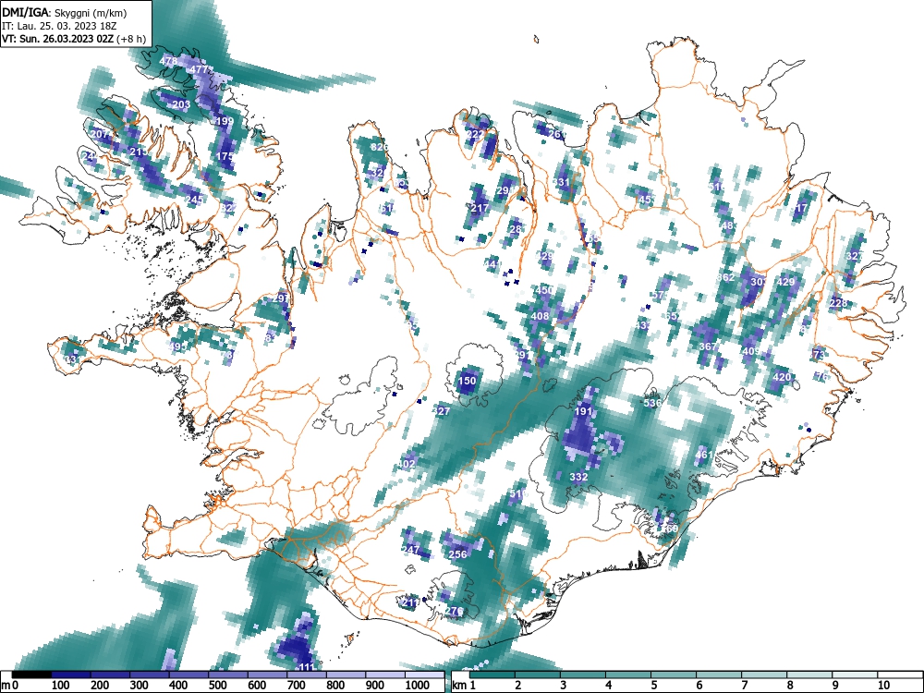This screenshot has width=924, height=693.
Task: Click the '826' visibility value on the map
Action: click(x=380, y=147)
